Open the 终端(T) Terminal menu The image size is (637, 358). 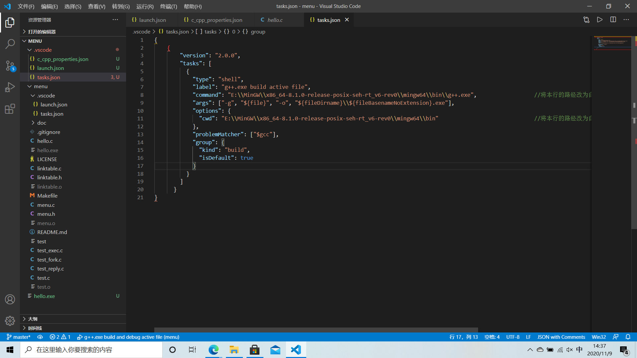tap(169, 6)
